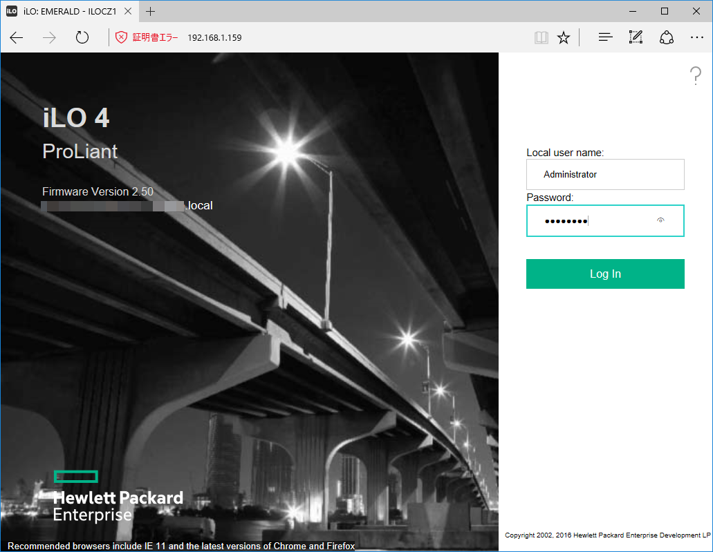Click the 'Password:' label
The image size is (713, 552).
[x=550, y=198]
